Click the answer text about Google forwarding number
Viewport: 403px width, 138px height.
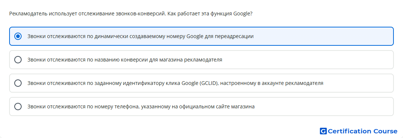(x=141, y=37)
